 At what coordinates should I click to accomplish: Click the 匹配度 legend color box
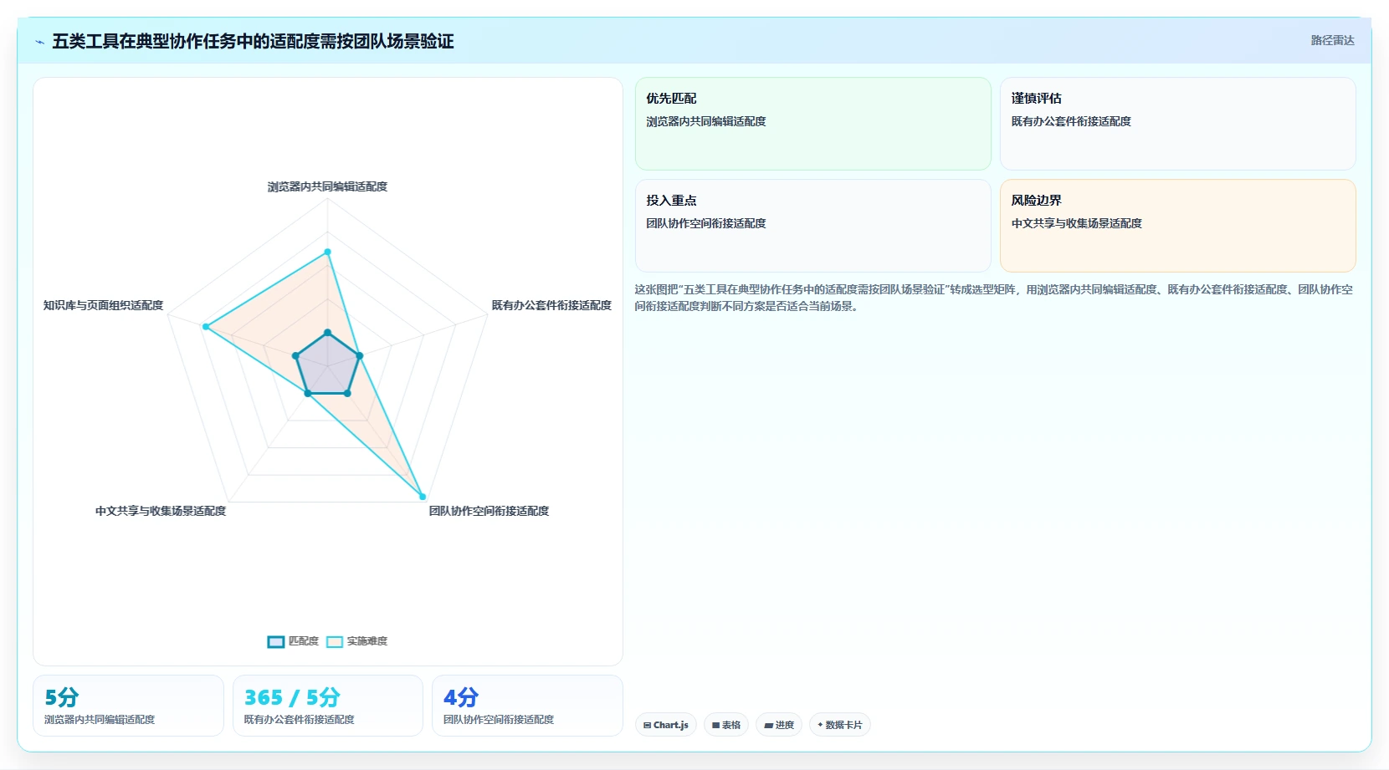pyautogui.click(x=276, y=642)
